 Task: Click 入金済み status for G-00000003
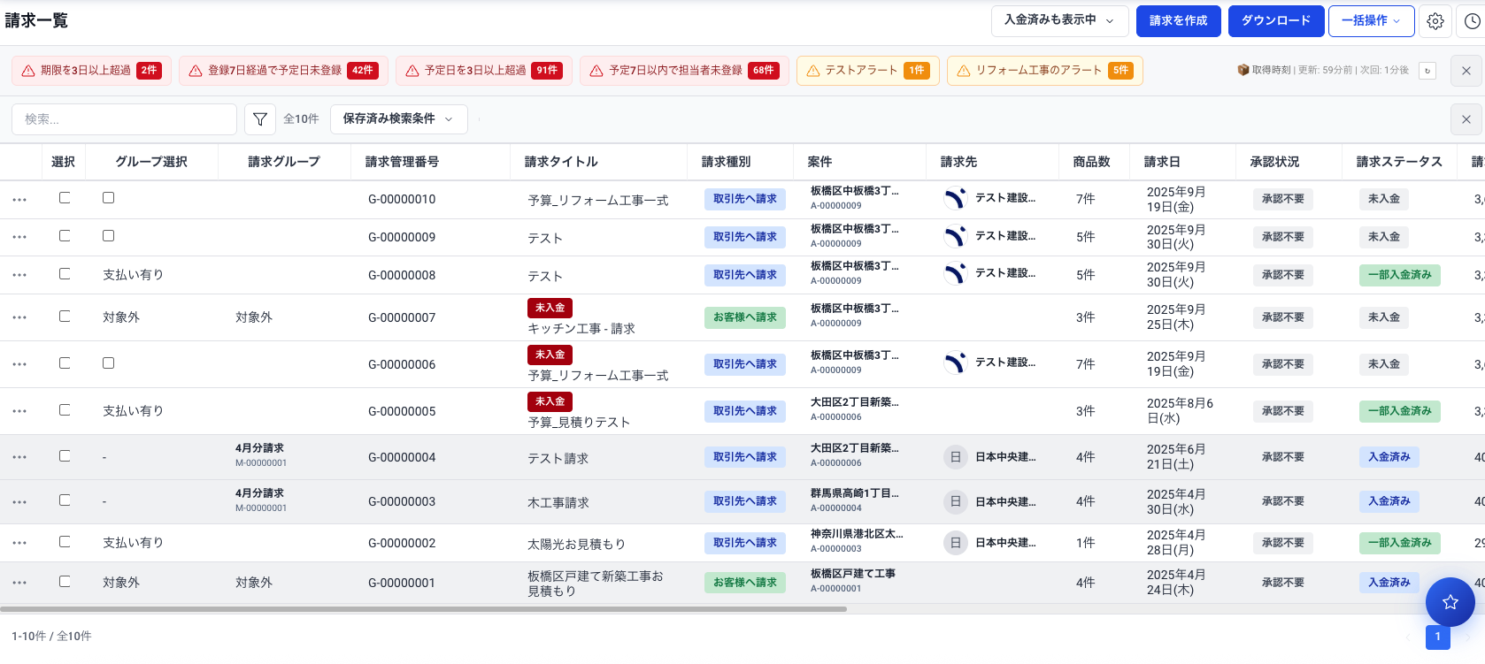tap(1389, 501)
